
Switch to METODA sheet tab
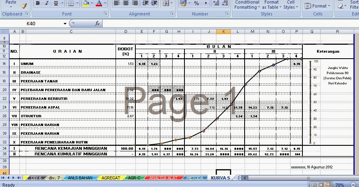coord(195,178)
